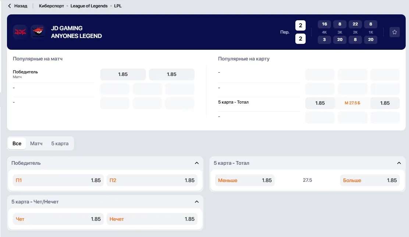
Task: Pick Нечет odds for map 5
Action: [x=152, y=219]
